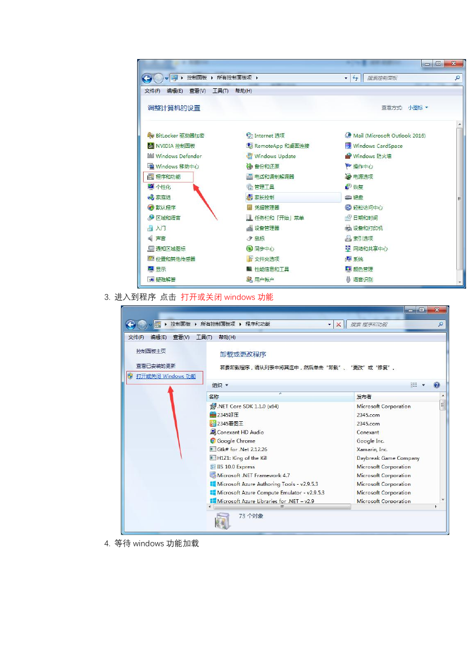Open 工具(T) menu in 所有控制面板项 window
471x665 pixels.
[220, 91]
